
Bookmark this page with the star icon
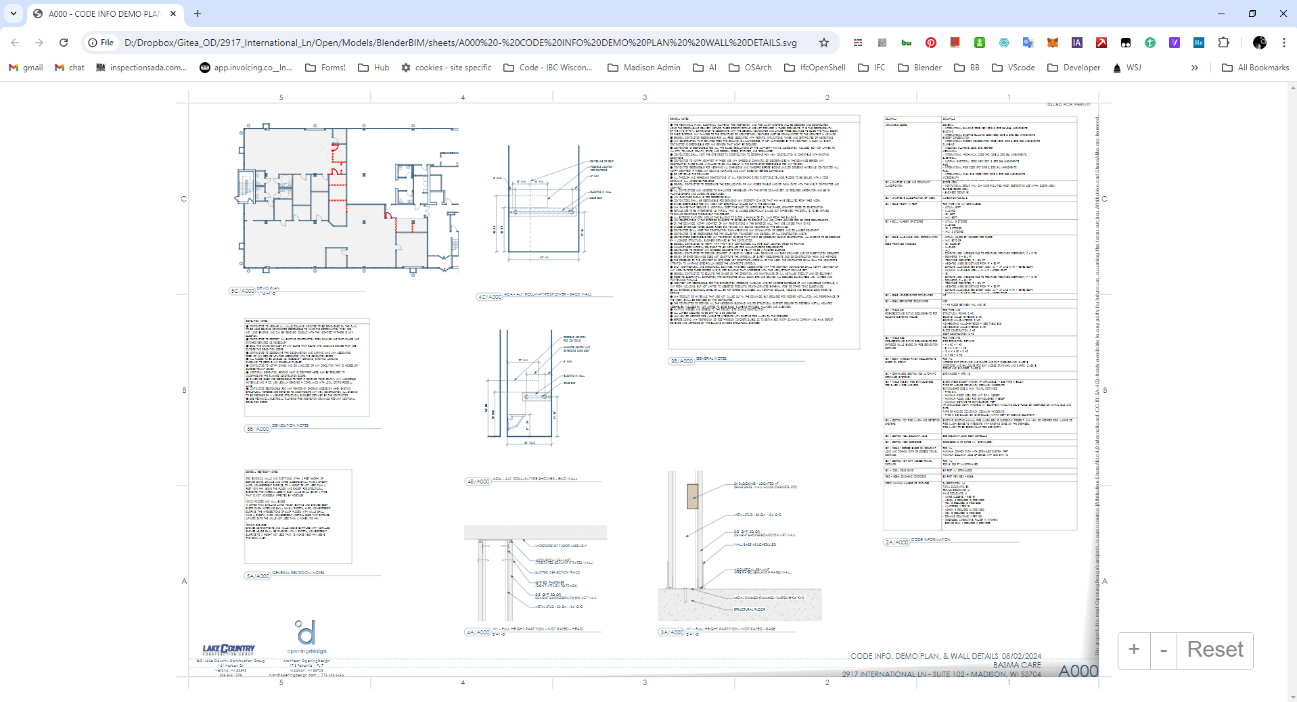click(823, 43)
